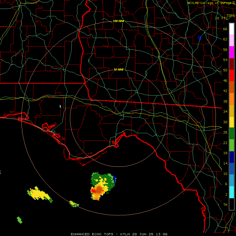The height and width of the screenshot is (236, 236).
Task: Click legend value "38"
Action: (225, 101)
